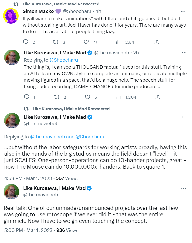This screenshot has width=192, height=243.
Task: Open more options on rotoscope tweet
Action: (x=183, y=188)
